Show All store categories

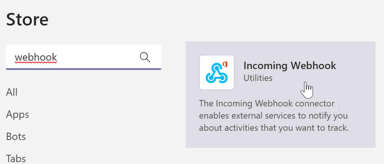click(12, 92)
